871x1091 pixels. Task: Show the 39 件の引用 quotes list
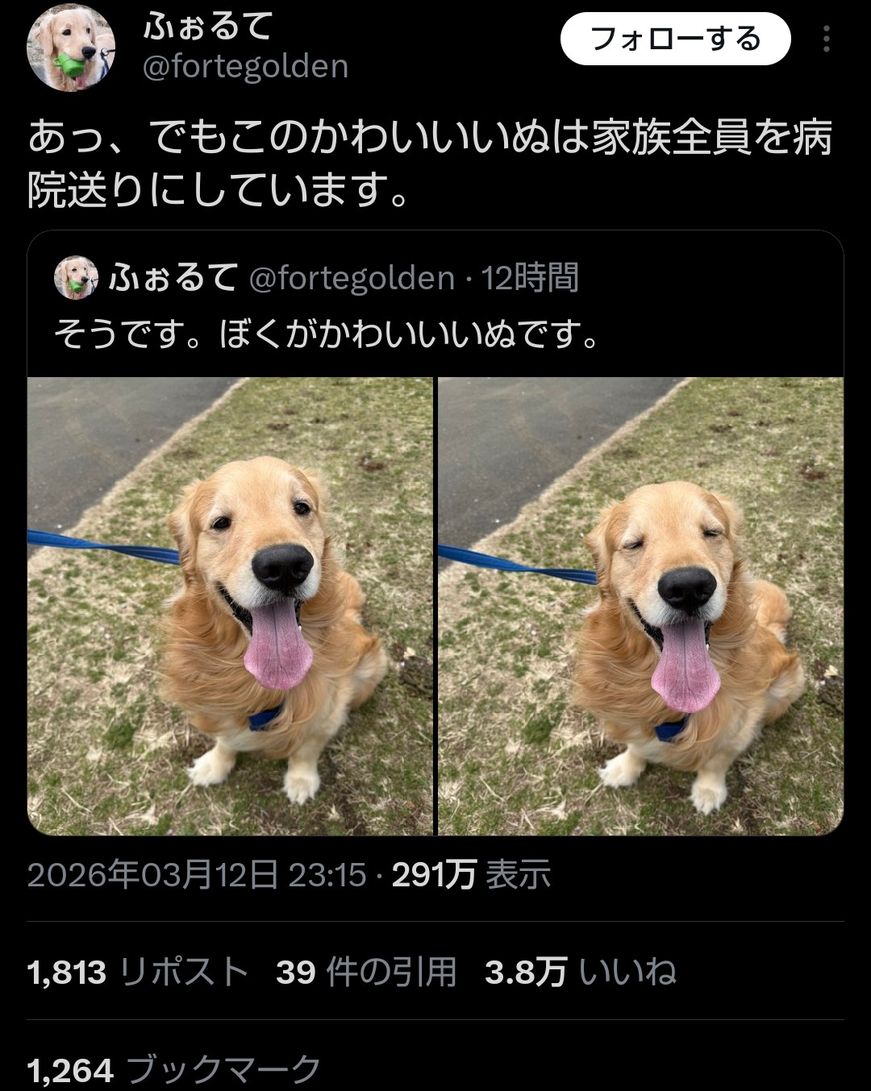click(366, 972)
